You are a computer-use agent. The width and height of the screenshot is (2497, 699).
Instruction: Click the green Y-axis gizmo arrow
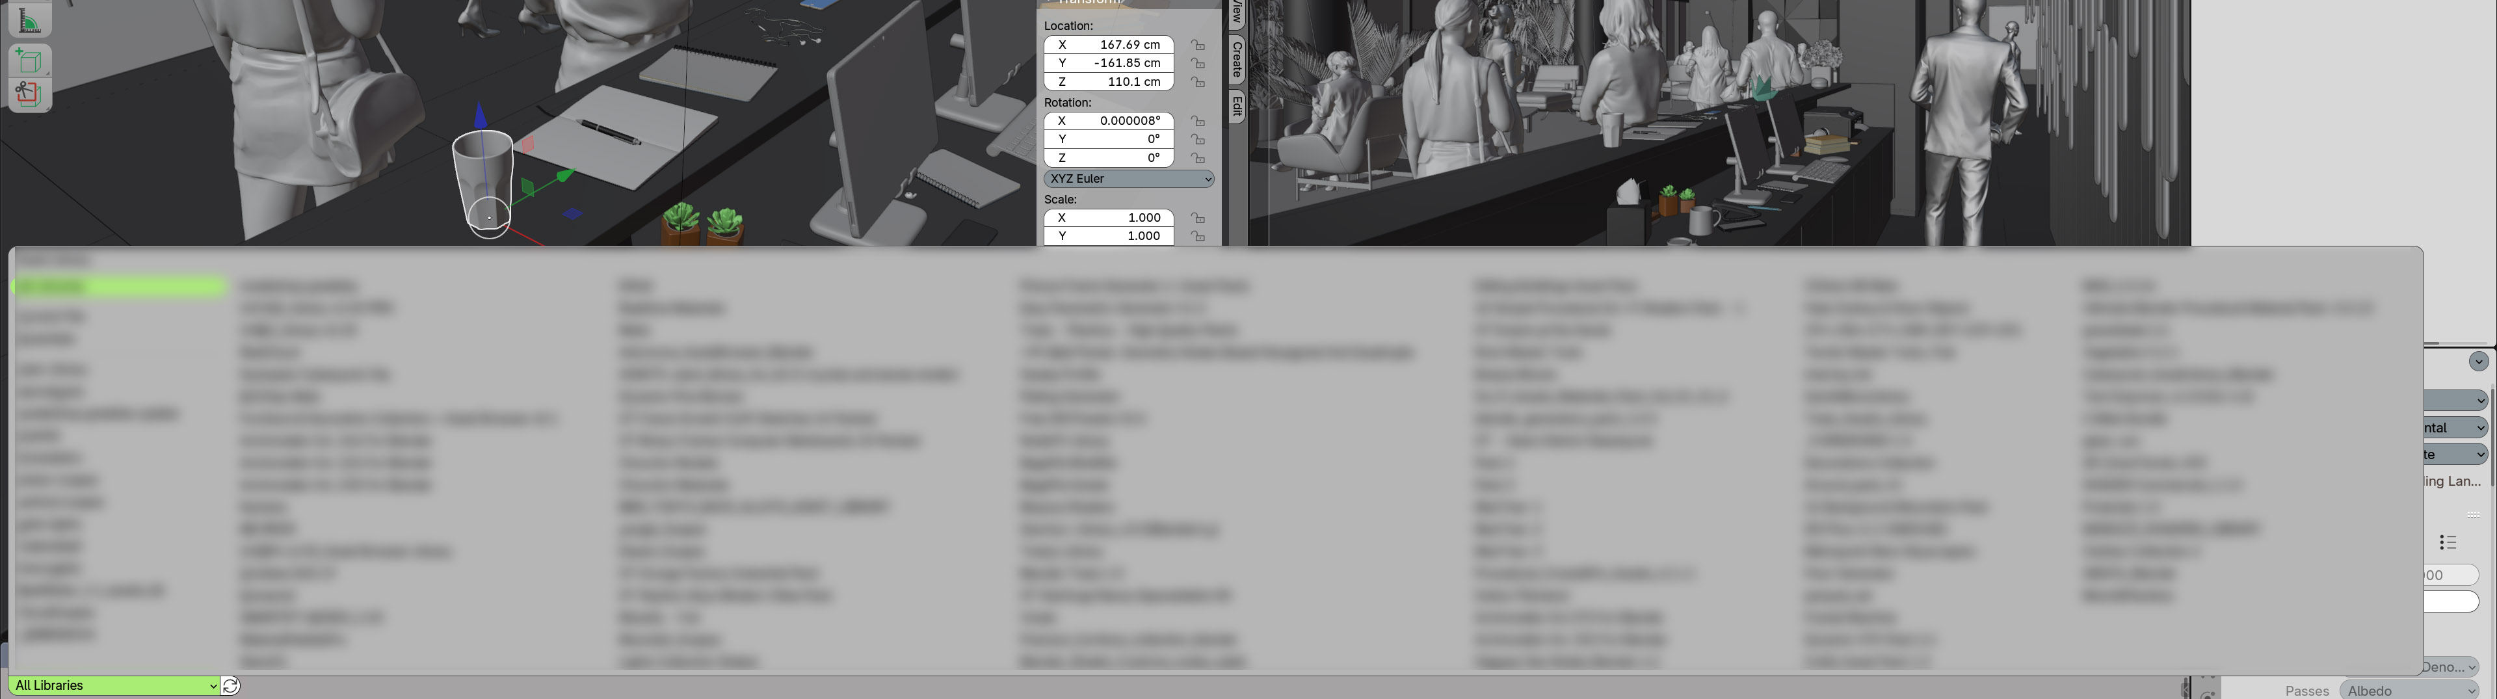coord(565,176)
